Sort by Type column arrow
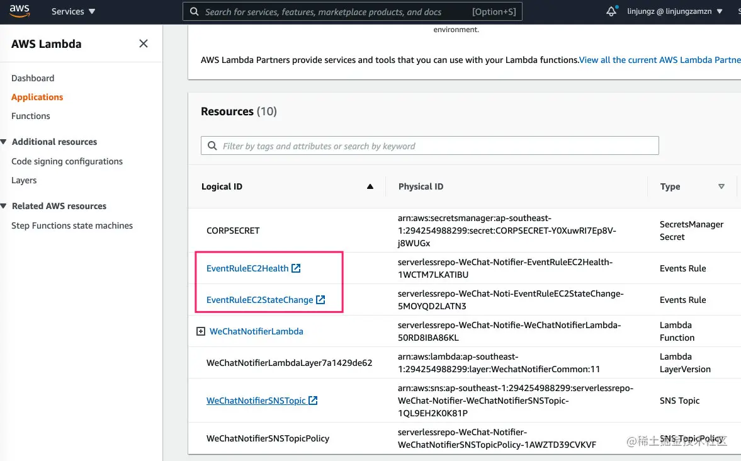The image size is (741, 461). [721, 186]
